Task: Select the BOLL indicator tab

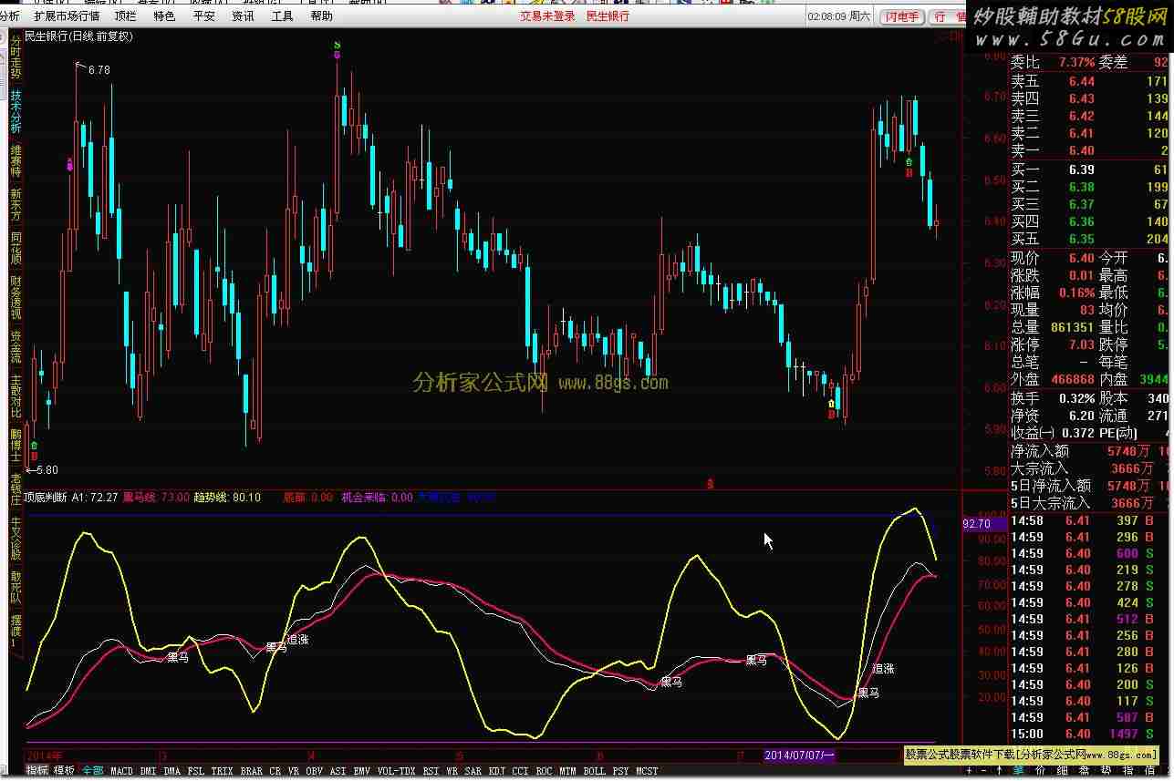Action: [x=594, y=771]
